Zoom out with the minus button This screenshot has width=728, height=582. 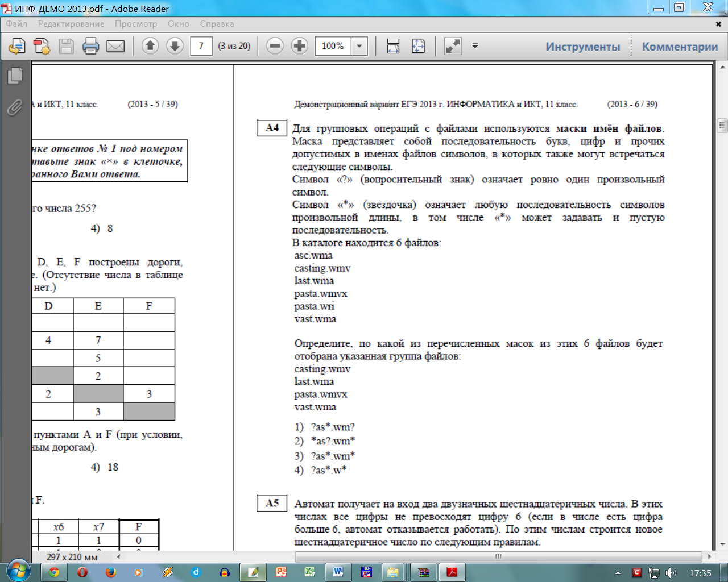[275, 46]
